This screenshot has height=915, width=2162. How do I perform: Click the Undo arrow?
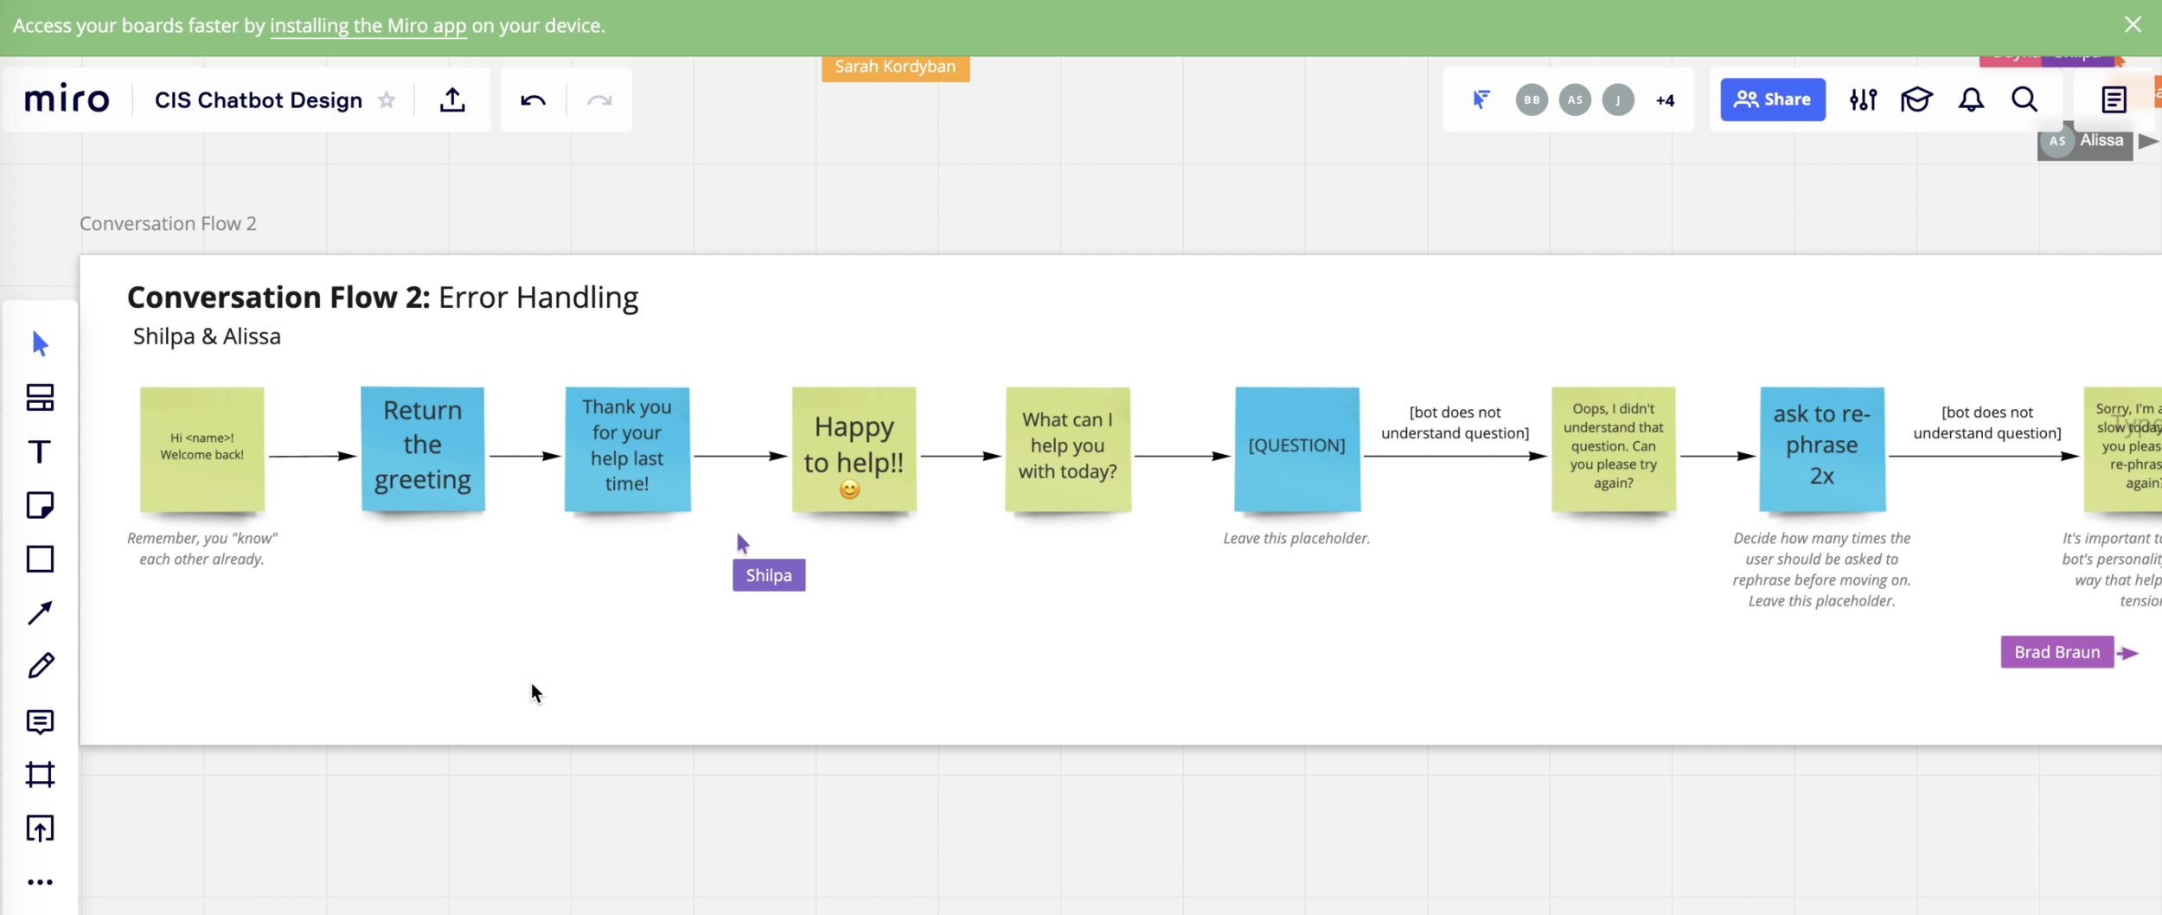coord(533,100)
